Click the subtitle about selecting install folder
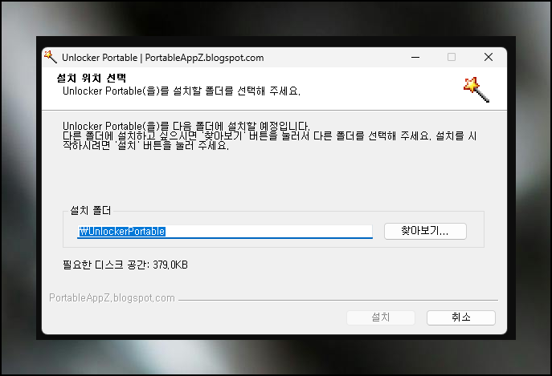 [x=182, y=91]
